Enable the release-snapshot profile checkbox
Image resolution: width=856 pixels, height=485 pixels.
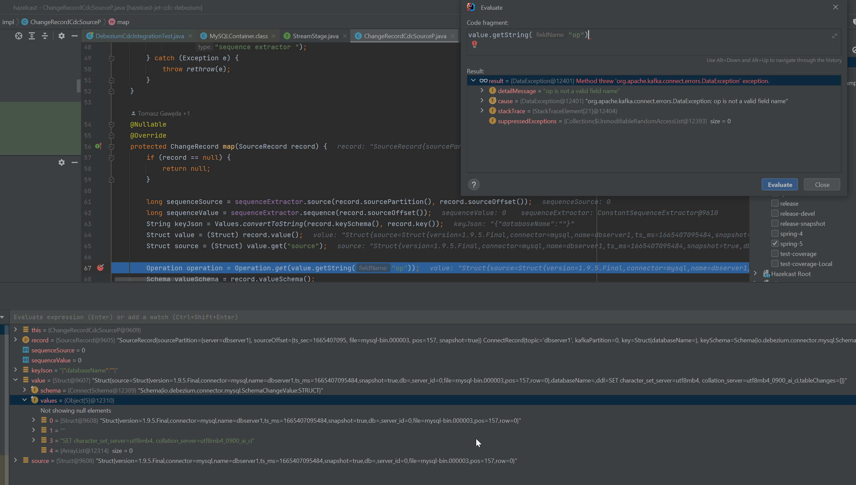point(775,223)
